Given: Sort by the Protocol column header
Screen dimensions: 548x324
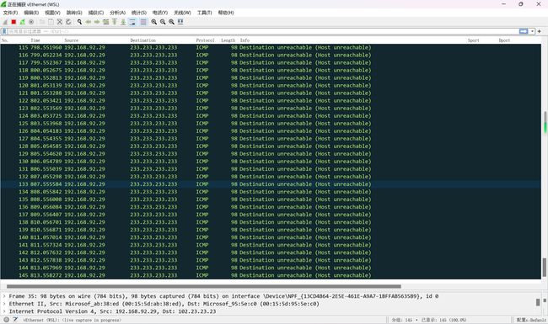Looking at the screenshot, I should (205, 40).
